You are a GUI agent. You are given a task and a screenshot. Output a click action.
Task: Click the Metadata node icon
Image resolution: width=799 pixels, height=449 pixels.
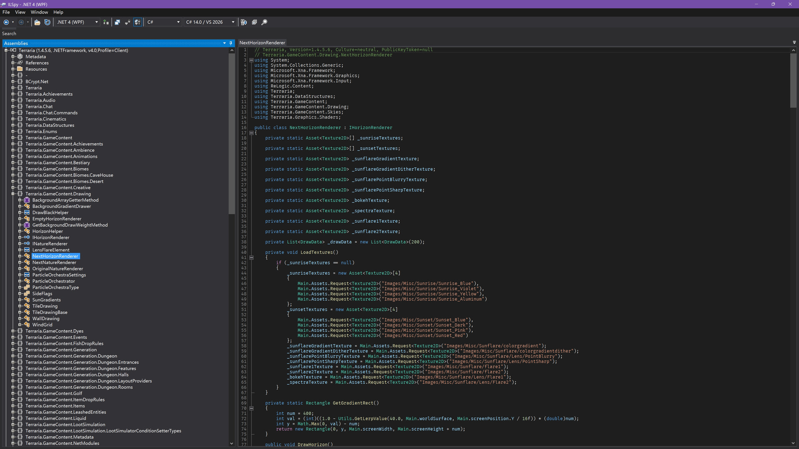[20, 57]
